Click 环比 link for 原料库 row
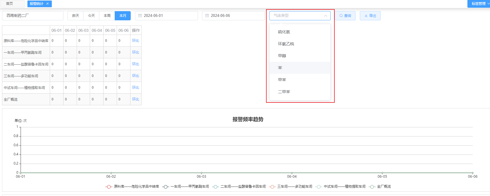Image resolution: width=490 pixels, height=196 pixels. click(x=136, y=41)
